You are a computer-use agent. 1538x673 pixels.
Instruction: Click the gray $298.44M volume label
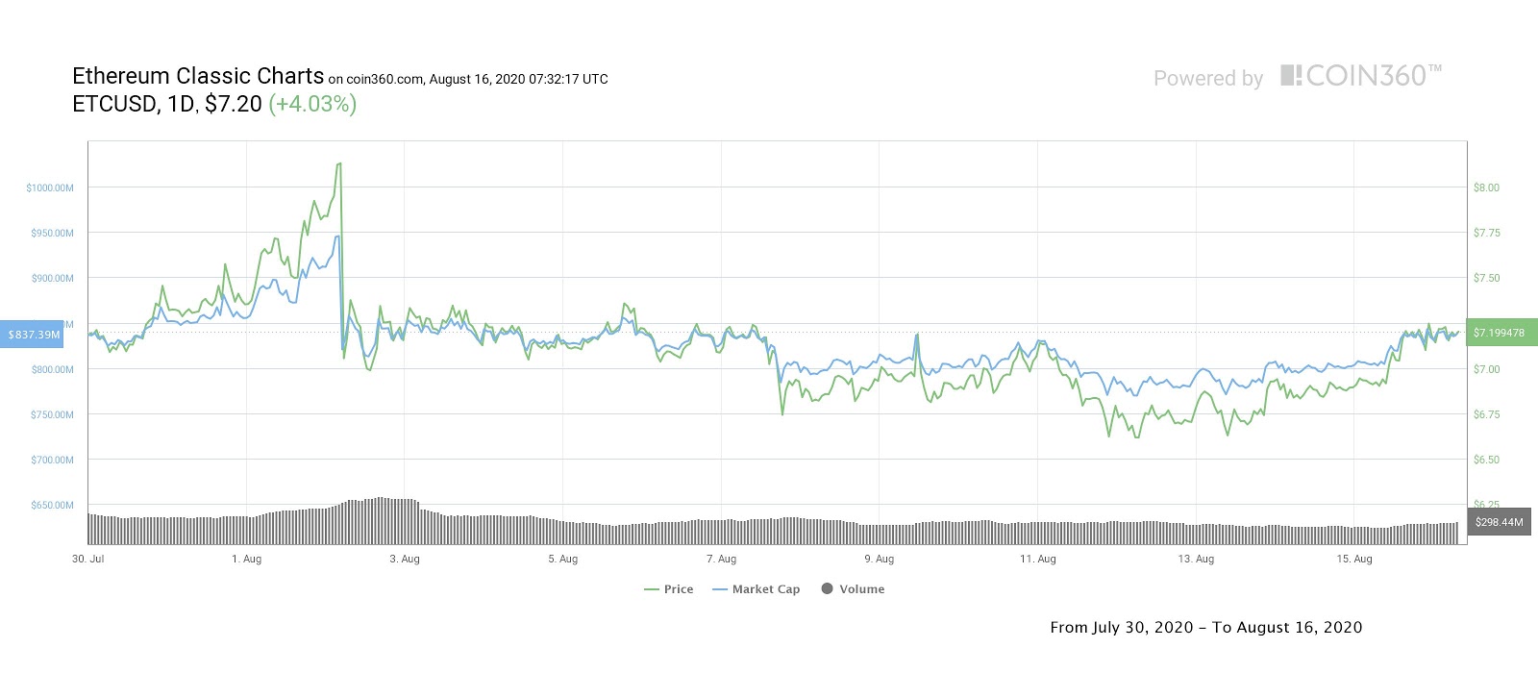[1500, 522]
